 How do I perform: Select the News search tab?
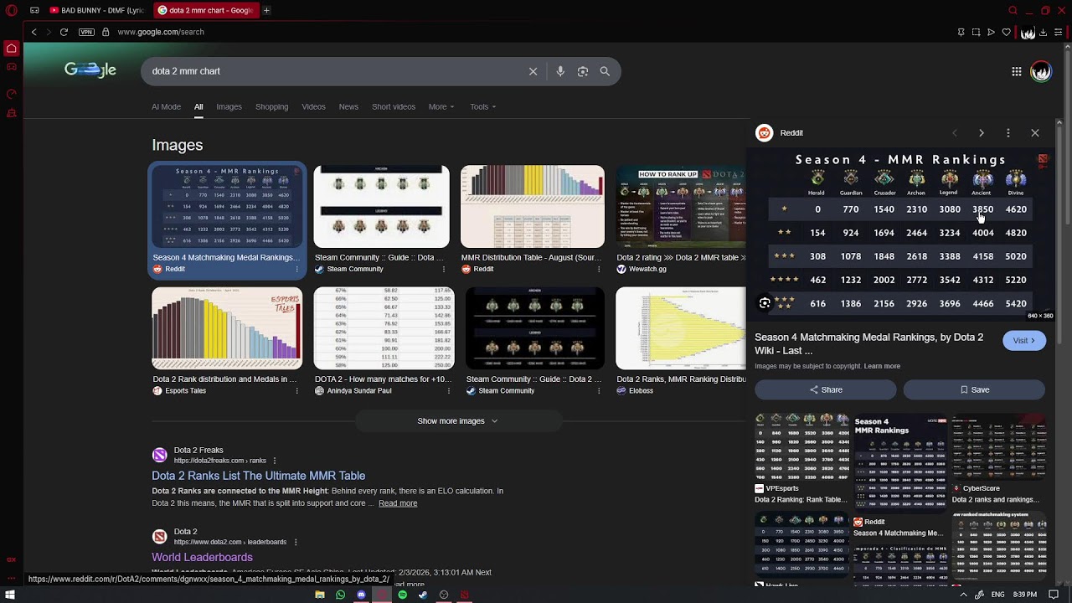pyautogui.click(x=348, y=106)
